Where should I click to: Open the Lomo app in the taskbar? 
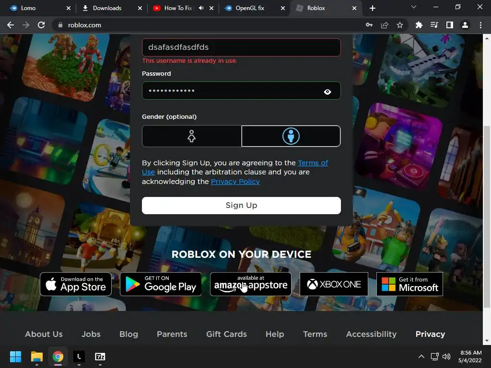point(79,356)
